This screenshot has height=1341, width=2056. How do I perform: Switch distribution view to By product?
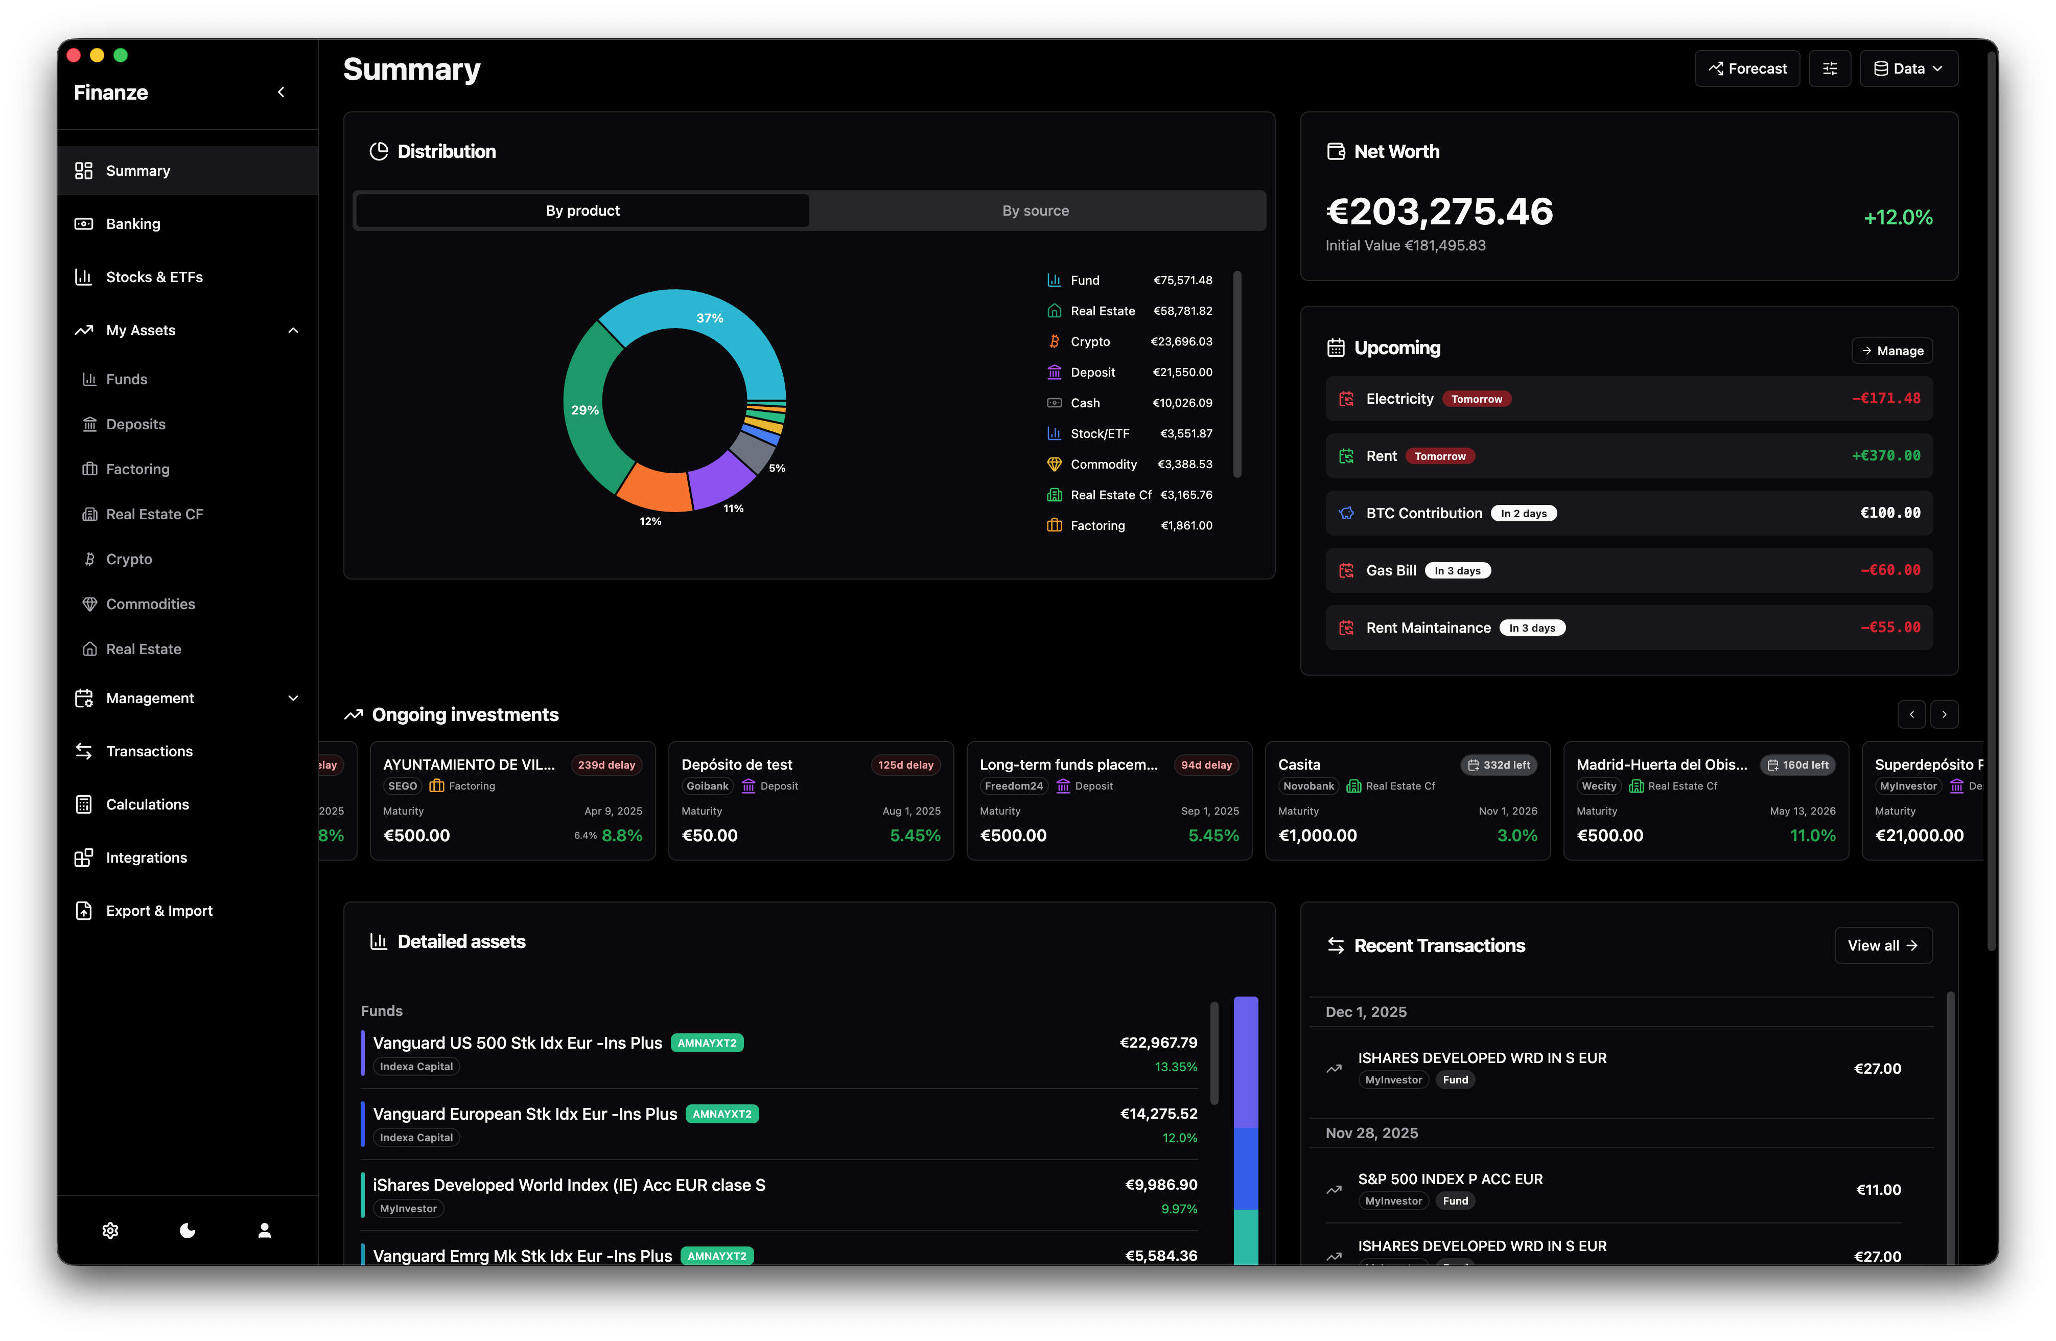click(x=581, y=210)
